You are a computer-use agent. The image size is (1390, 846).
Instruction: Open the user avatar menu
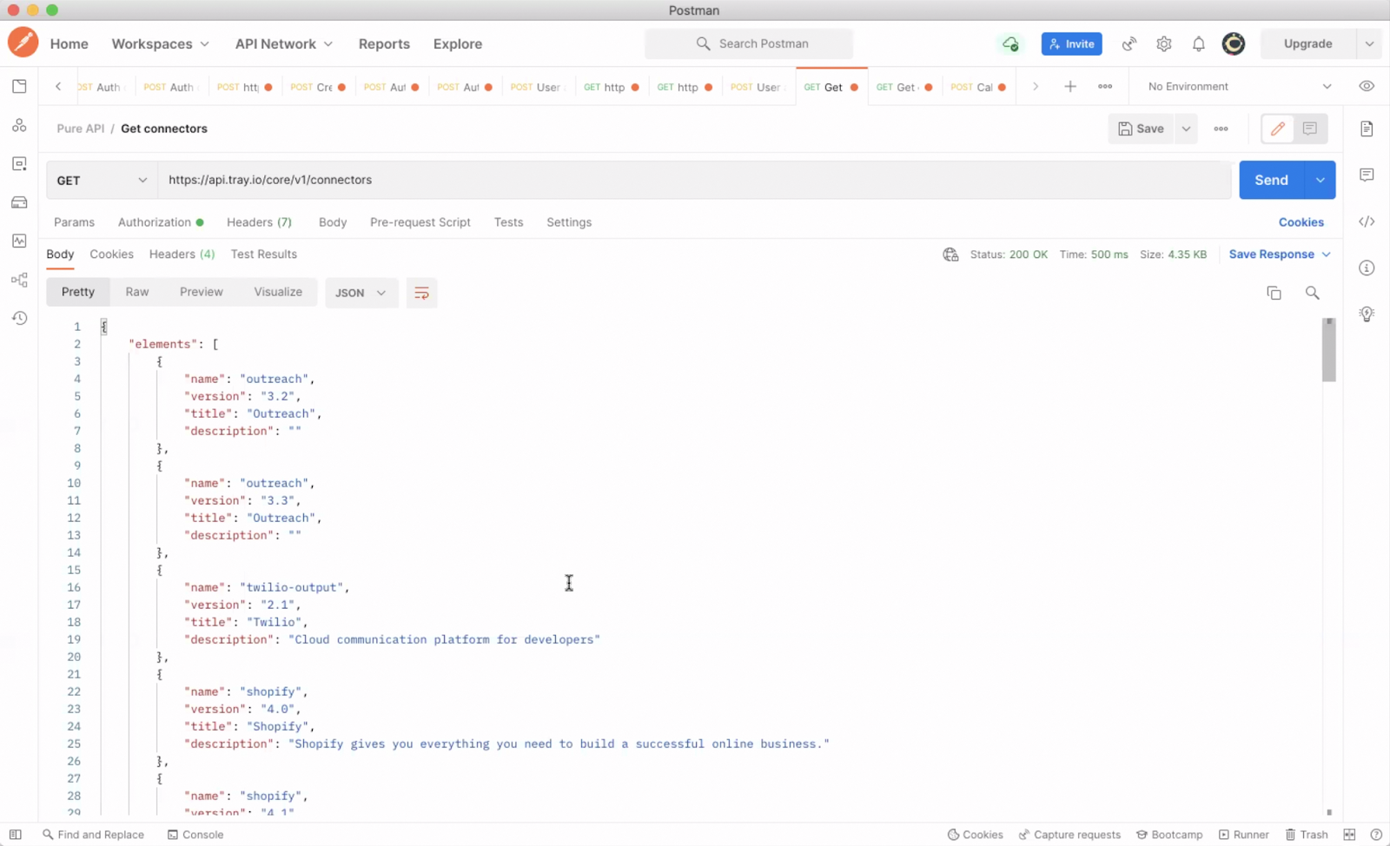[x=1234, y=43]
